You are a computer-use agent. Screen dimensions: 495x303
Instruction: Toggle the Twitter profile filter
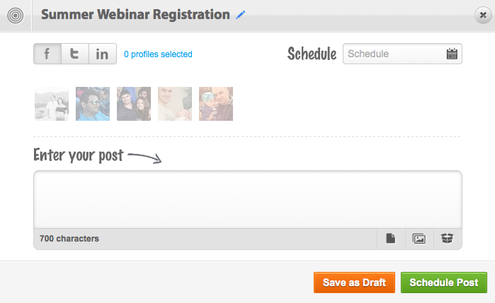click(x=75, y=54)
